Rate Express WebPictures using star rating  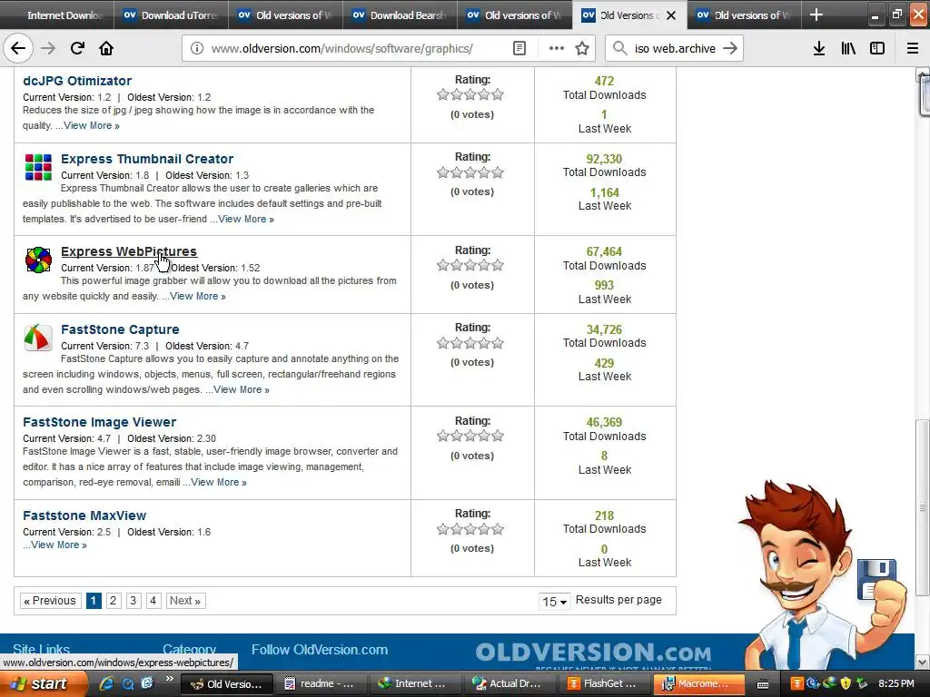tap(470, 265)
